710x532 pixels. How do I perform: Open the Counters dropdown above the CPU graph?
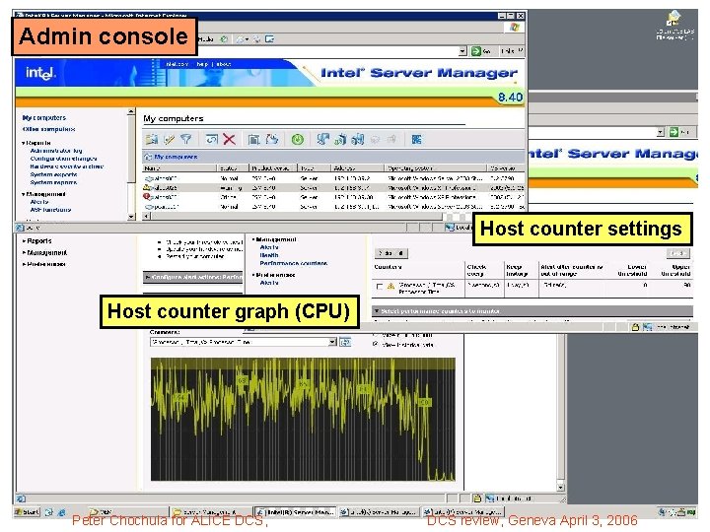(333, 342)
